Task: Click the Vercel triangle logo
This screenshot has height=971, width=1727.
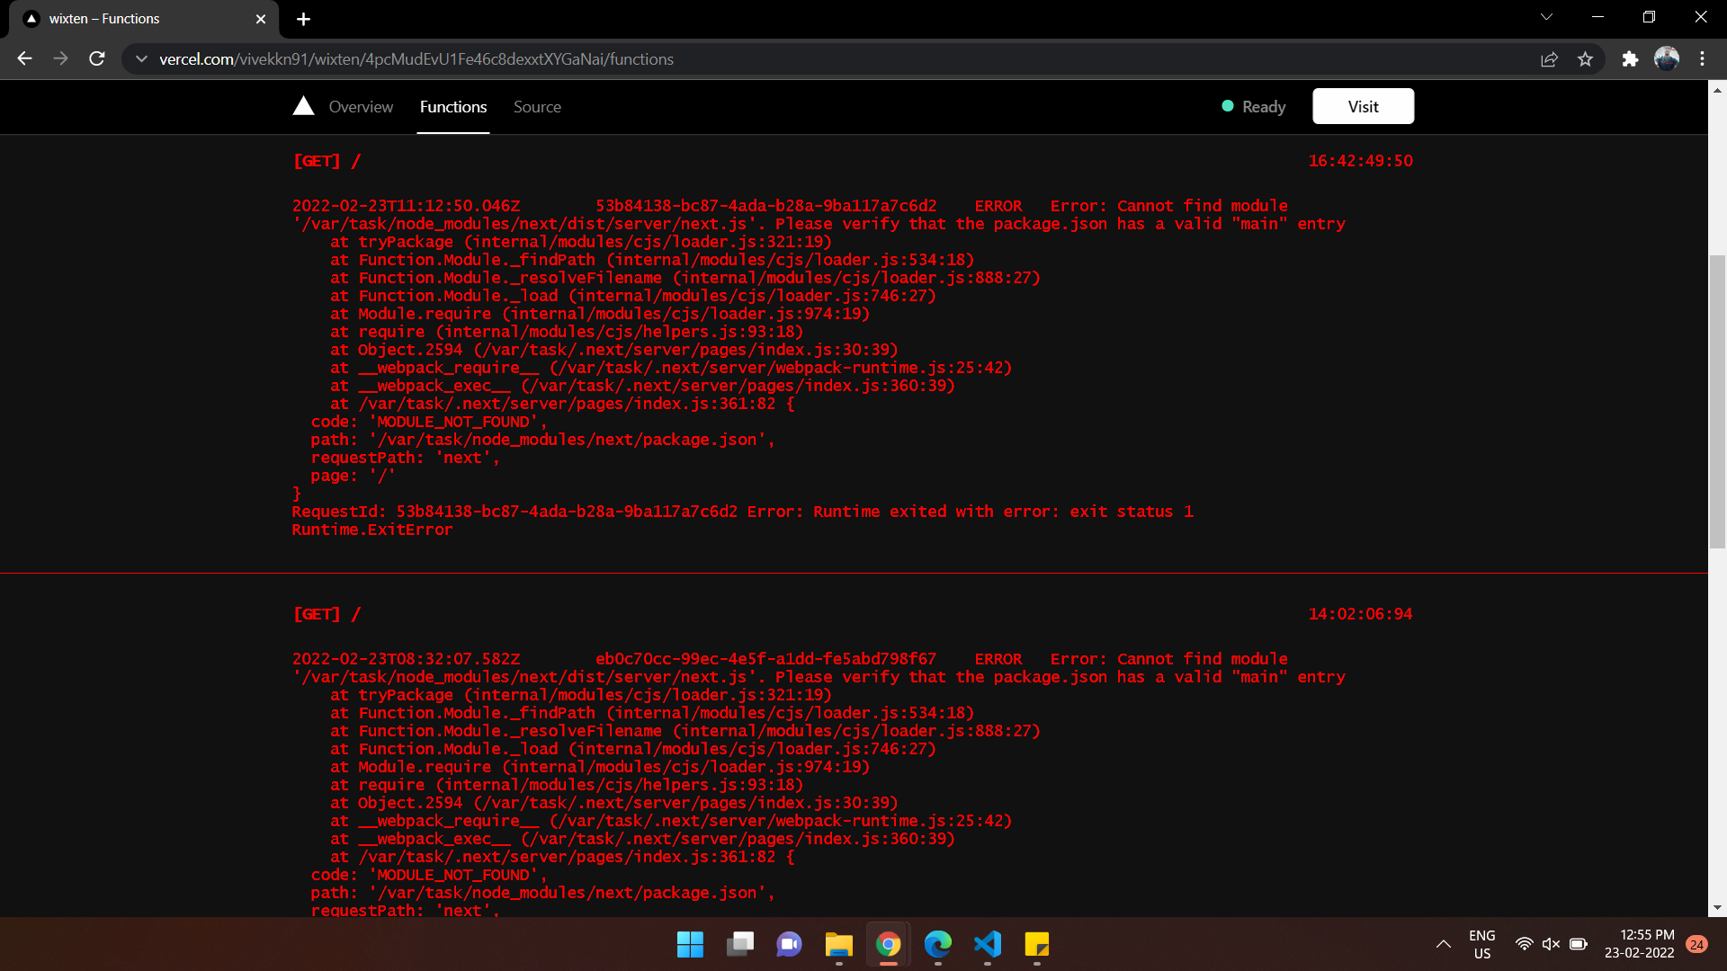Action: click(x=303, y=106)
